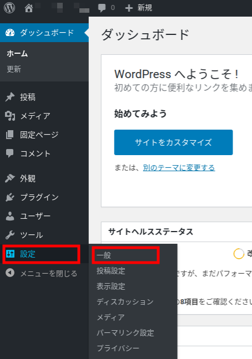Open the 投稿 menu

coord(28,97)
